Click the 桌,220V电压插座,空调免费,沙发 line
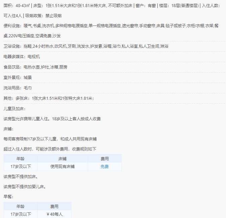The image size is (226, 218). click(x=32, y=36)
